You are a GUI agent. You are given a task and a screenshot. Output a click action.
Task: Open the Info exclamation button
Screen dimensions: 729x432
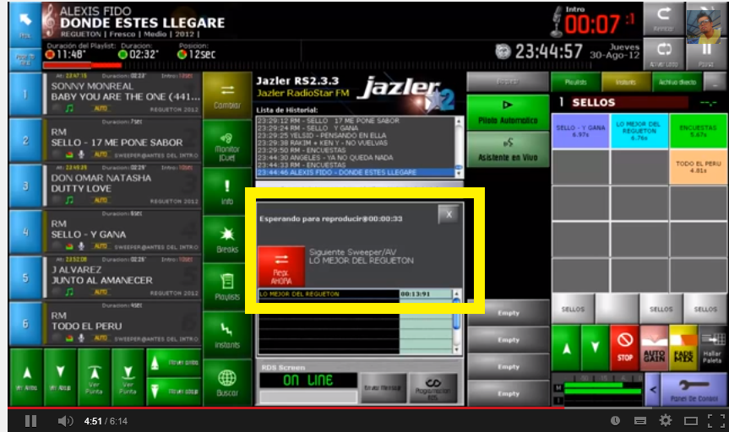227,191
